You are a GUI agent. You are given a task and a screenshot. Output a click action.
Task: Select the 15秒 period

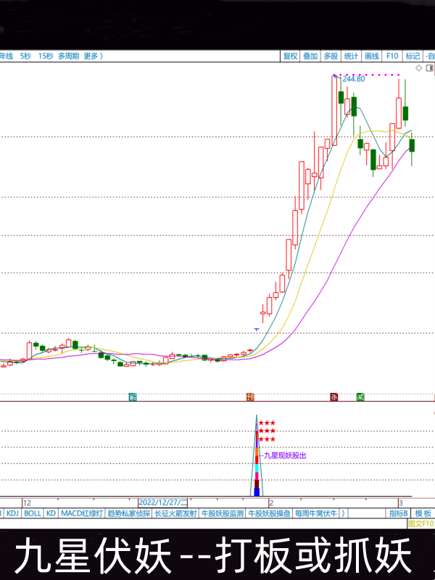click(x=46, y=57)
